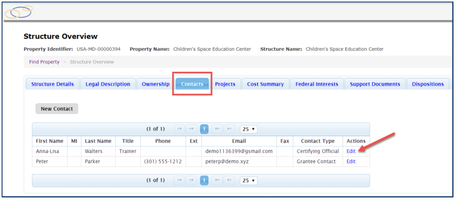
Task: Click the application logo in header
Action: pos(19,12)
